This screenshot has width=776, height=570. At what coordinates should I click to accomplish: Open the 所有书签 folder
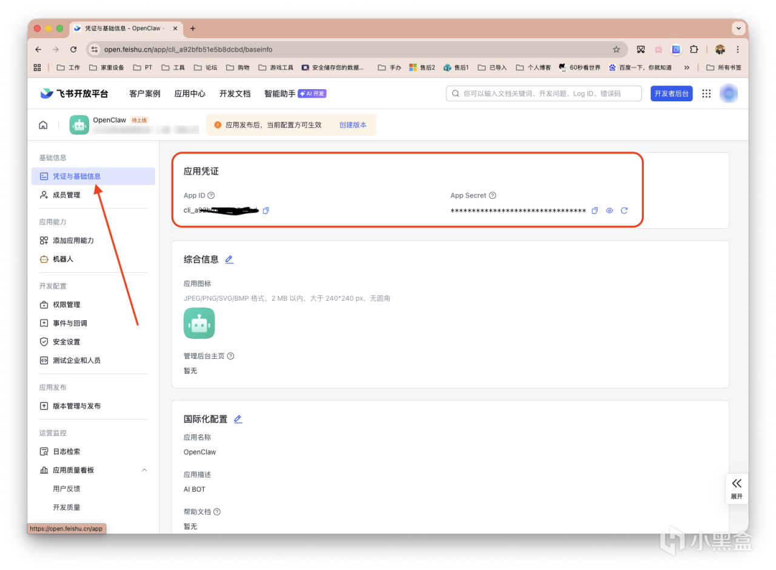[x=724, y=67]
